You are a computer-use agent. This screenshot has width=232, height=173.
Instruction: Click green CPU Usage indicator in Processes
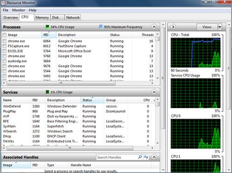(x=47, y=27)
